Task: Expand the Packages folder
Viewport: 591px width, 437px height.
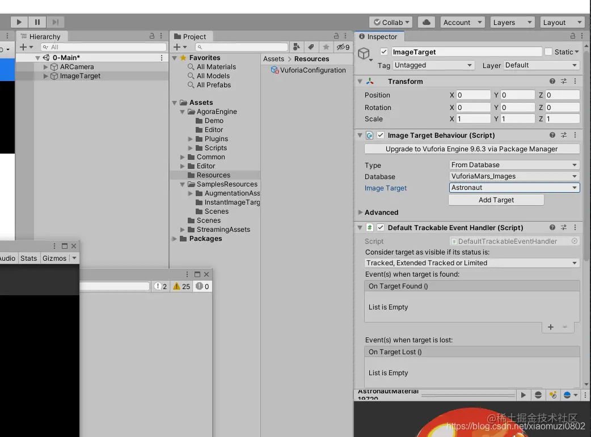Action: tap(174, 239)
